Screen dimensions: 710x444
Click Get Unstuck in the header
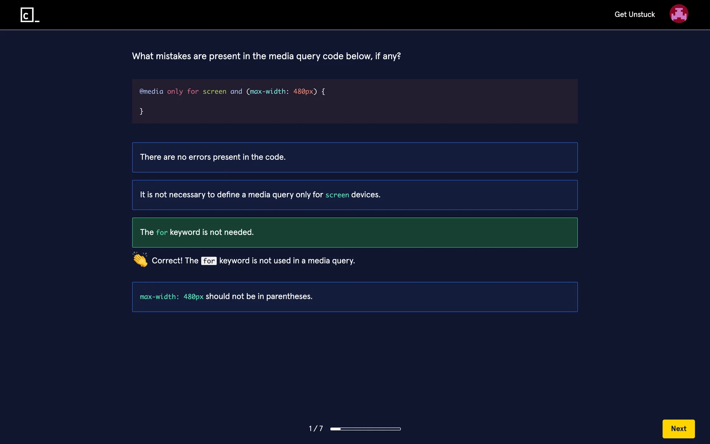(635, 14)
